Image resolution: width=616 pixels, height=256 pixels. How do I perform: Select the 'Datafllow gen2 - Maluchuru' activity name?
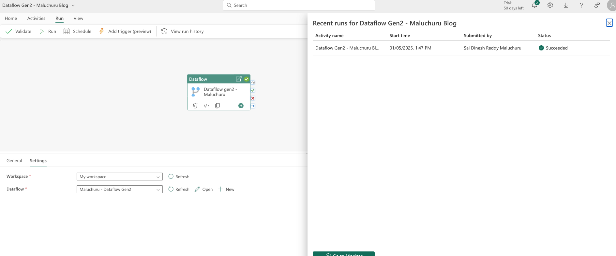pyautogui.click(x=220, y=92)
